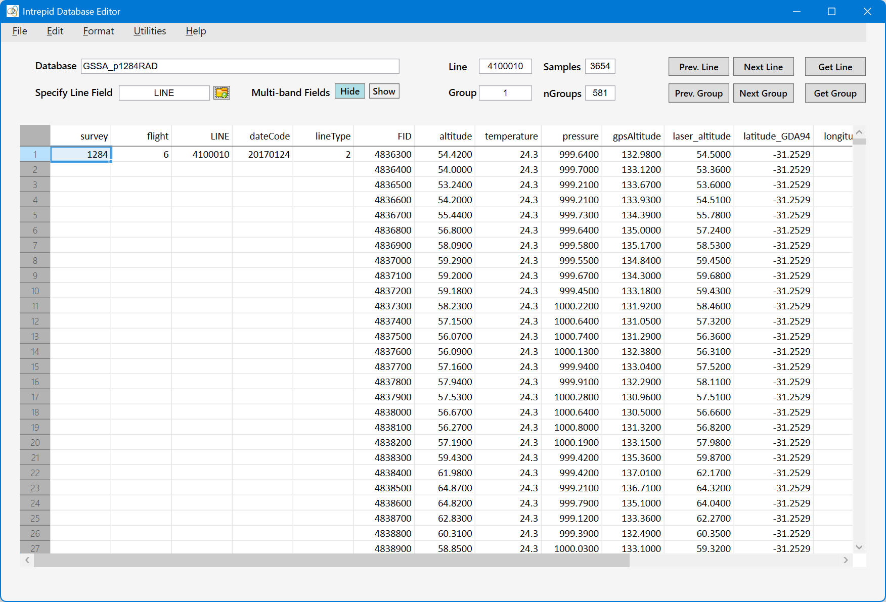Click the line field browse folder icon
Screen dimensions: 886x602
(221, 92)
